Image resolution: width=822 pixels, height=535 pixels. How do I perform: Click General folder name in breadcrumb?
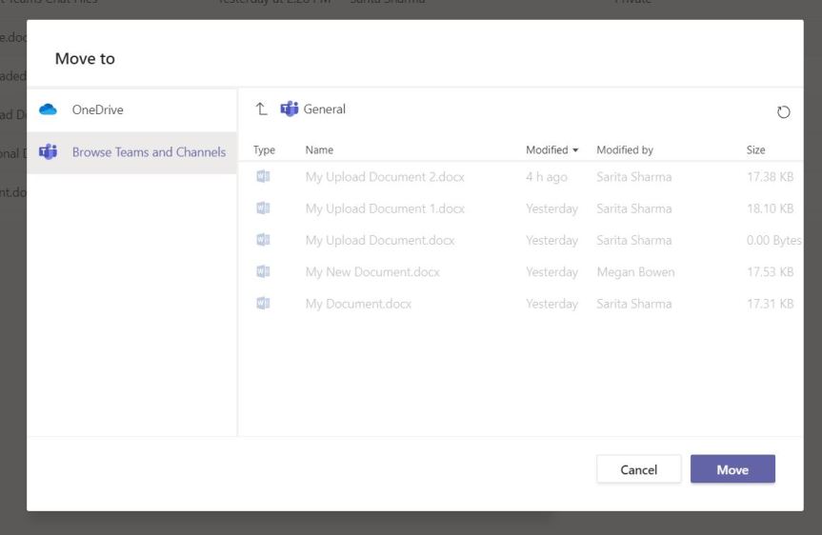325,109
